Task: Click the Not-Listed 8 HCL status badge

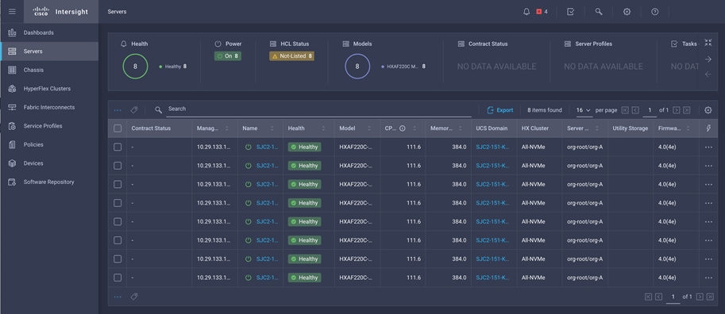Action: (291, 56)
